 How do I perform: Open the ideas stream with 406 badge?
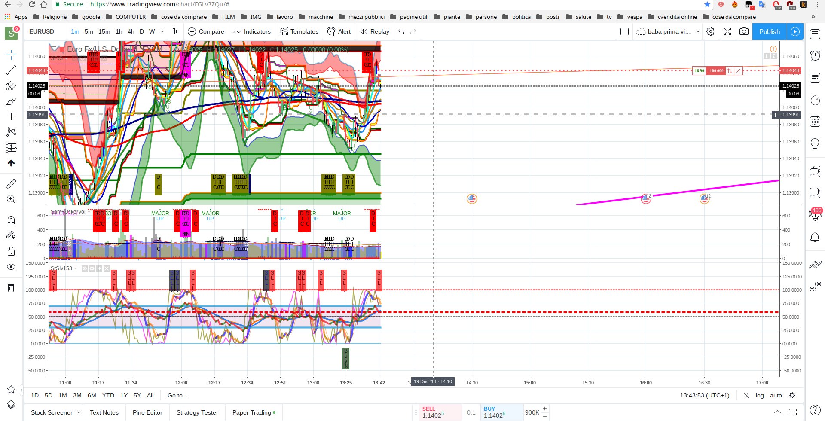pos(815,214)
